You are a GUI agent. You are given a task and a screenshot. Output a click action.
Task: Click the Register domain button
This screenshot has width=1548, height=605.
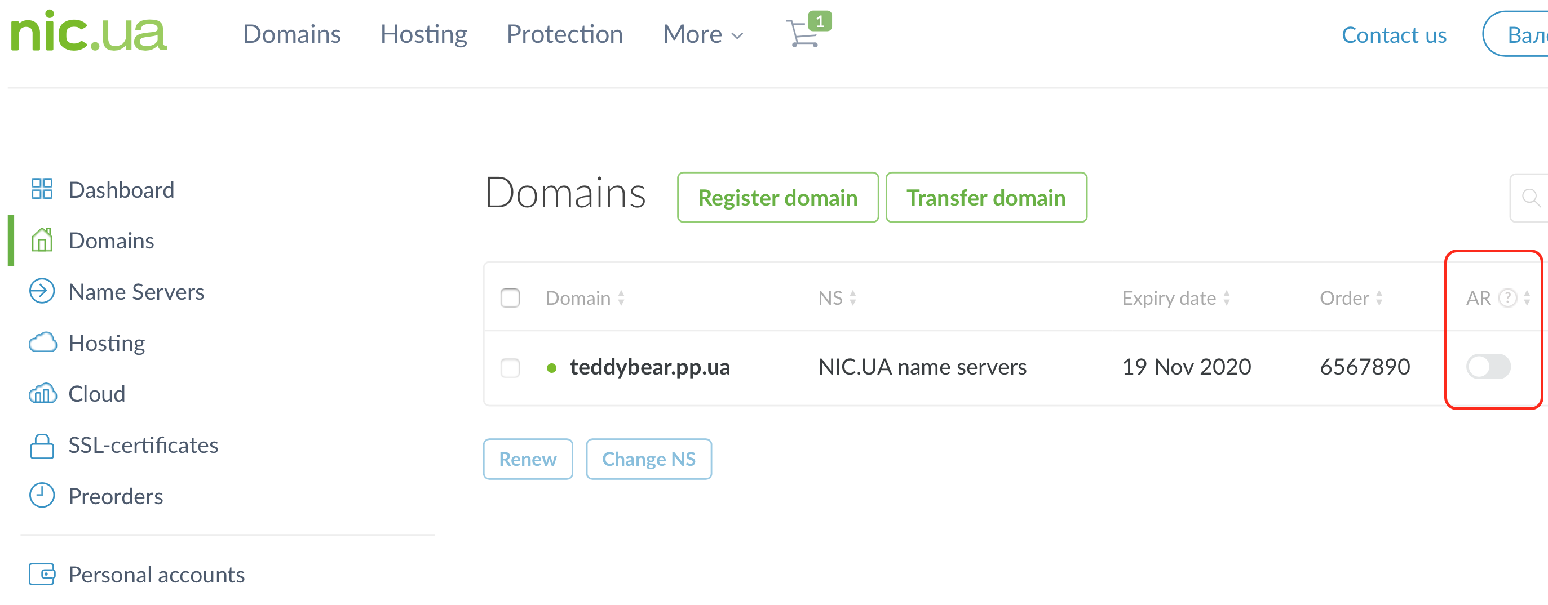777,198
